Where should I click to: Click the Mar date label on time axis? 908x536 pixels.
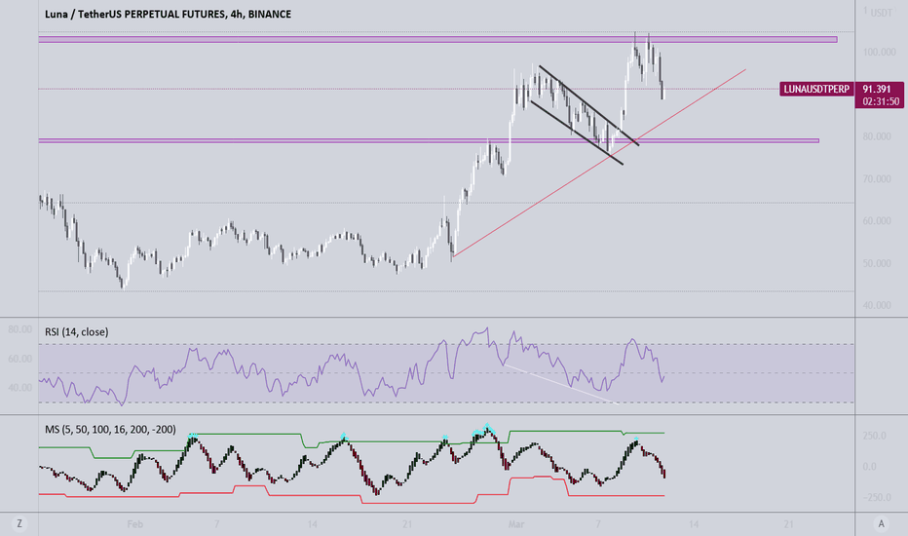point(516,524)
